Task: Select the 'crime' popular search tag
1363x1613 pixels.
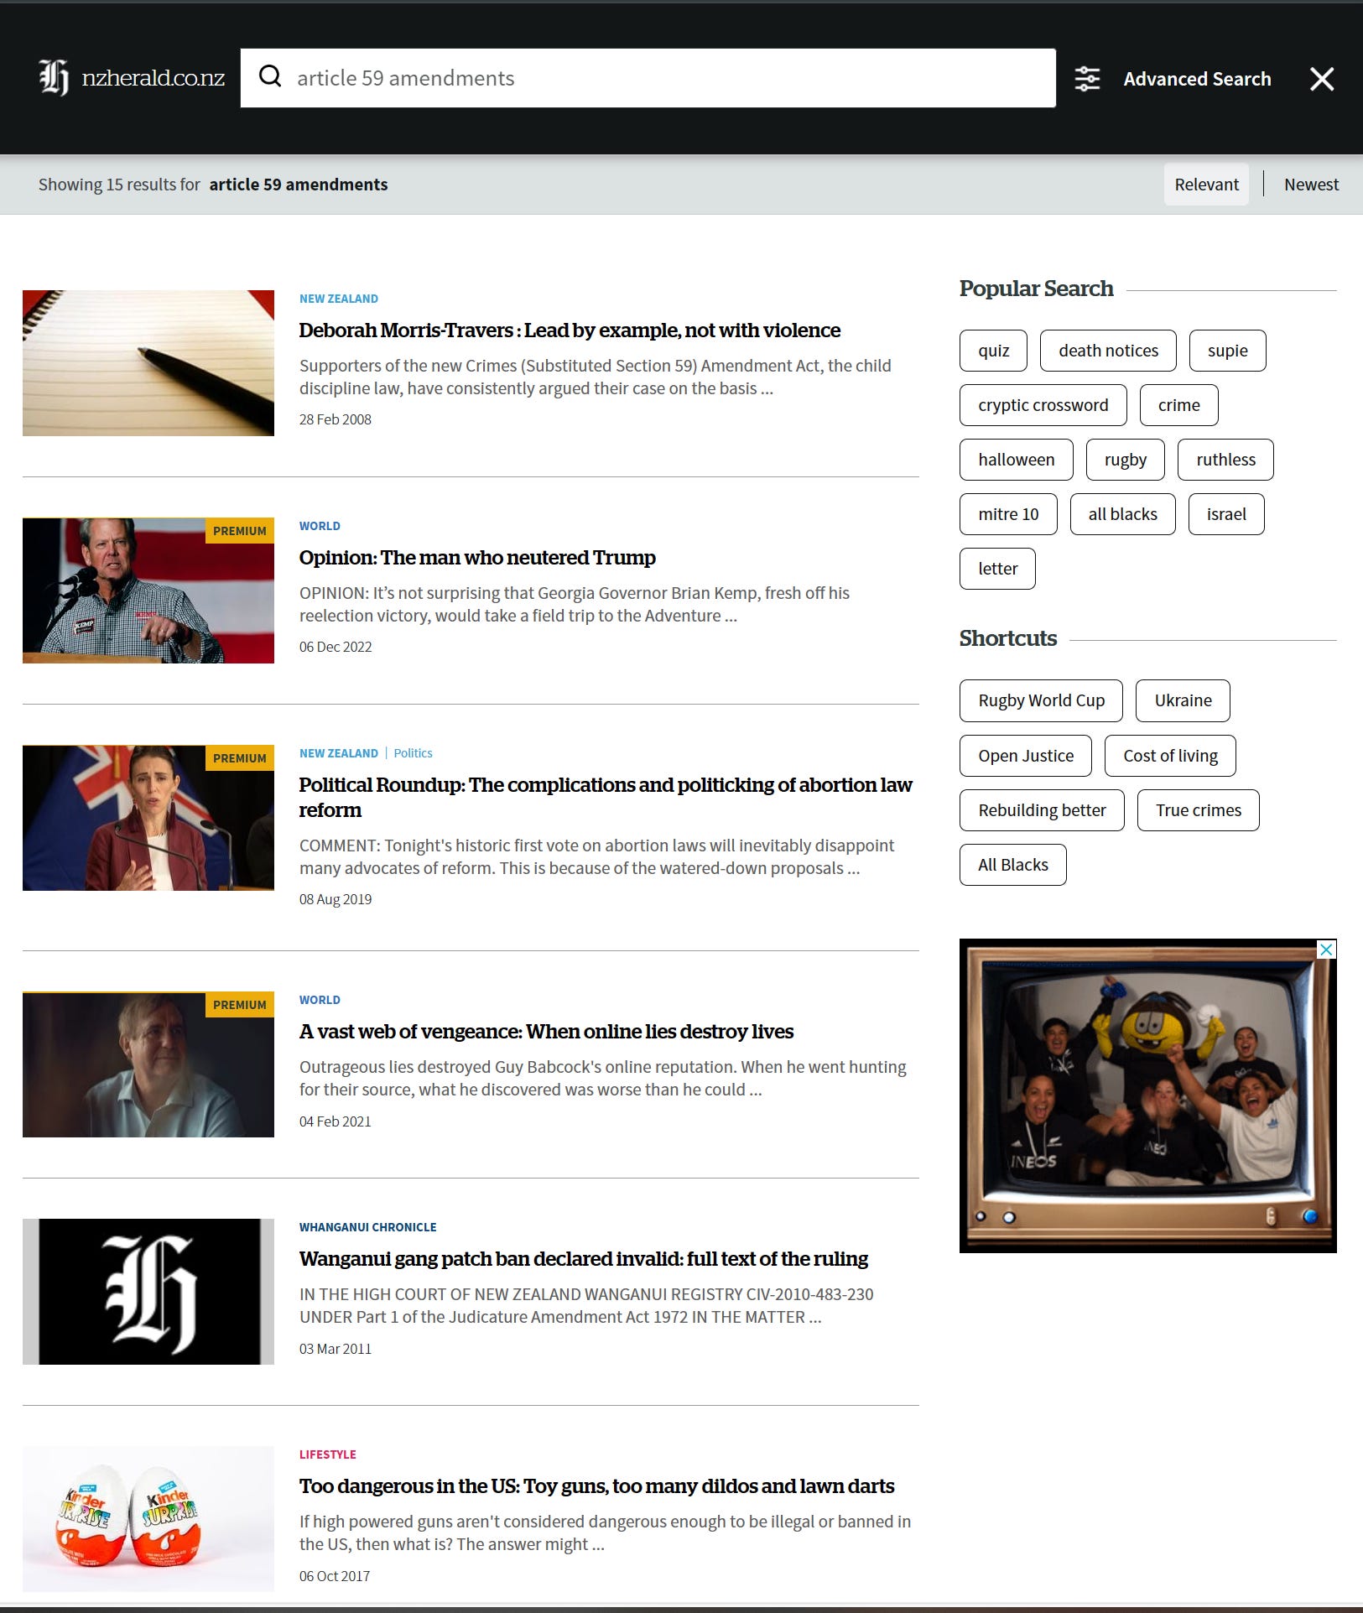Action: (x=1178, y=405)
